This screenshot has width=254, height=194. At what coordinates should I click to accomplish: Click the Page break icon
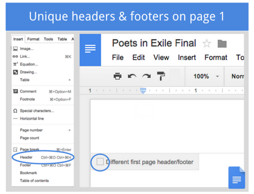[15, 150]
